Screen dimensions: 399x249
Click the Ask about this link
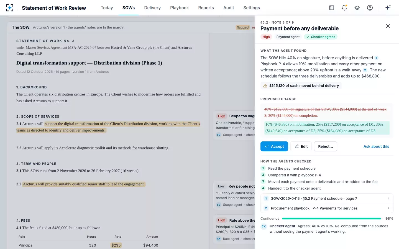click(x=376, y=146)
